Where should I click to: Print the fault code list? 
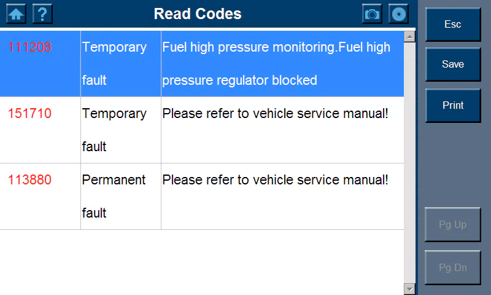(452, 105)
